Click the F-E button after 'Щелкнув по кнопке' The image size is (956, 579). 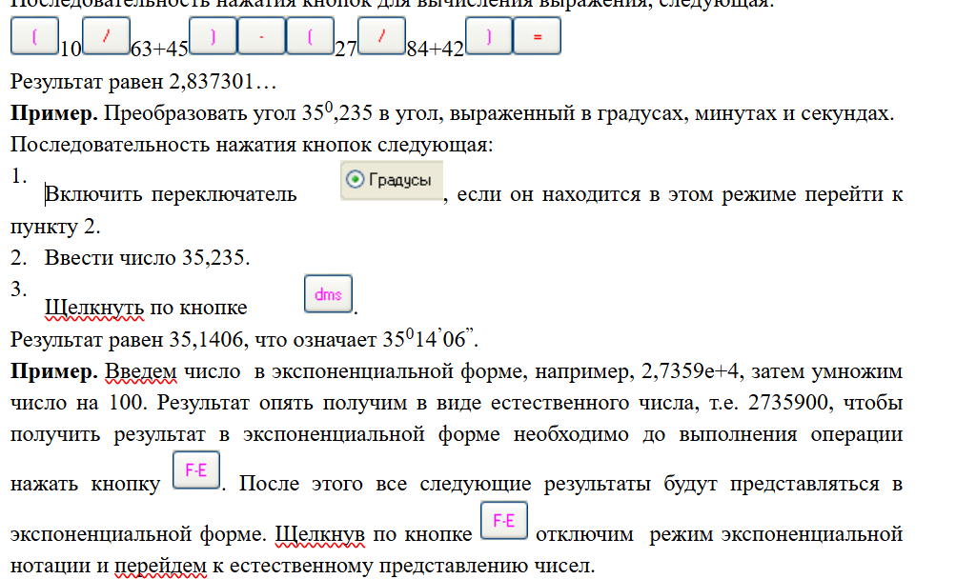503,521
